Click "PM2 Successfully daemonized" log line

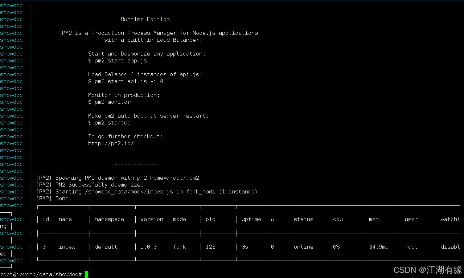click(x=90, y=185)
